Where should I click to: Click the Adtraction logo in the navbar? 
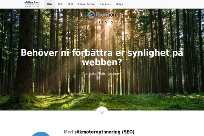click(x=32, y=4)
